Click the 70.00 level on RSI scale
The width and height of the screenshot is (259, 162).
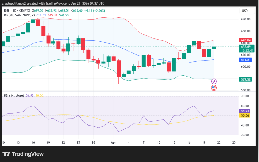(x=245, y=96)
